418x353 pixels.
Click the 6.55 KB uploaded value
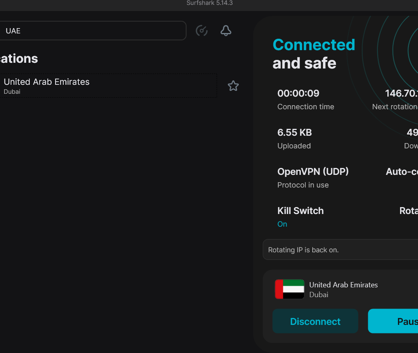coord(295,132)
